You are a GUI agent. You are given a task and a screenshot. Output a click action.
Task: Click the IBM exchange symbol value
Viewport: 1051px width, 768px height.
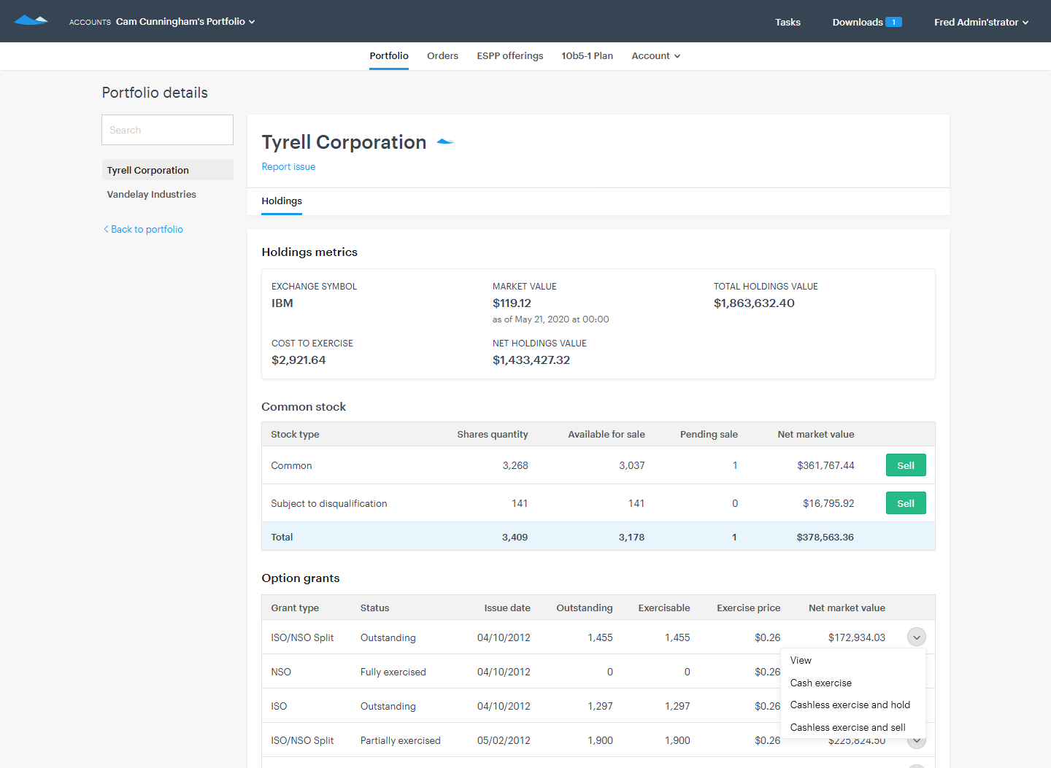pos(282,303)
